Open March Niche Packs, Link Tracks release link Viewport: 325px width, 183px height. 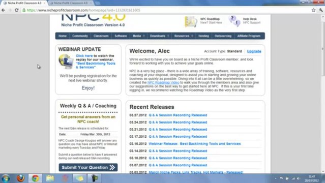(x=196, y=172)
